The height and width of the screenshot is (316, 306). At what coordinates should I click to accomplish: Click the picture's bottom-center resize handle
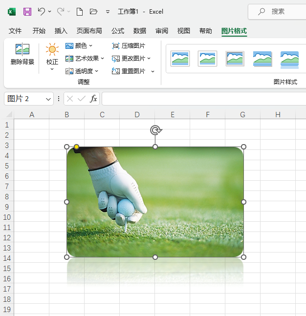(x=155, y=257)
